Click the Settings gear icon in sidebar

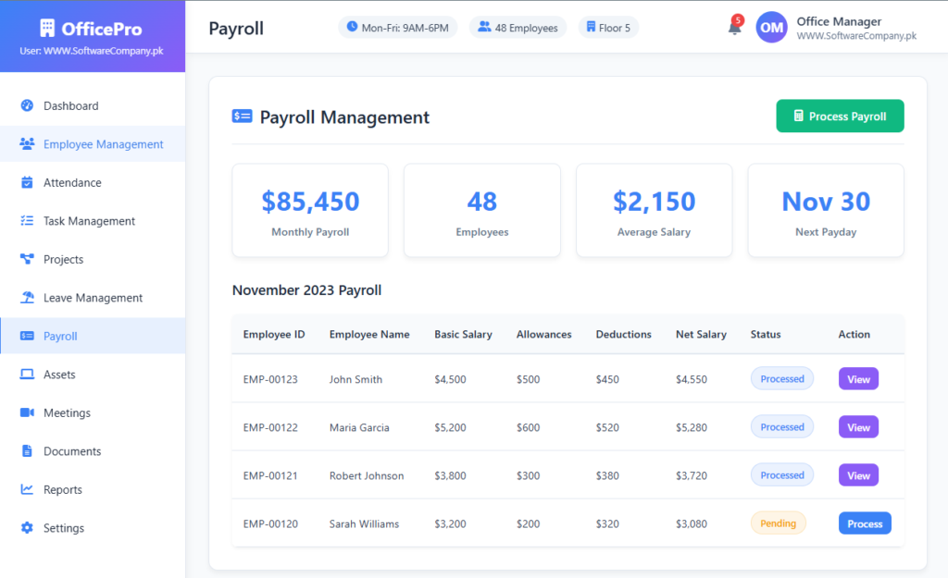point(27,528)
